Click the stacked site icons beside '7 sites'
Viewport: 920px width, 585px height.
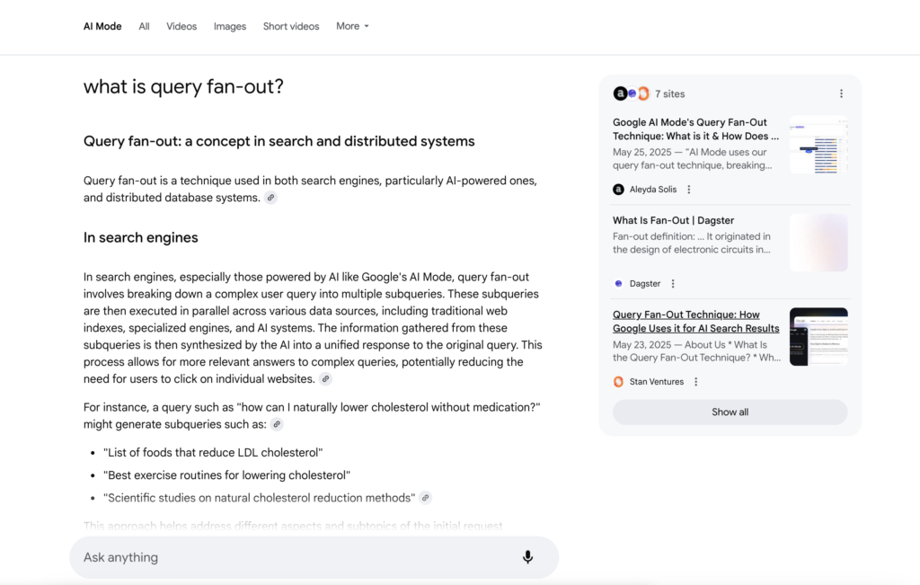click(631, 93)
